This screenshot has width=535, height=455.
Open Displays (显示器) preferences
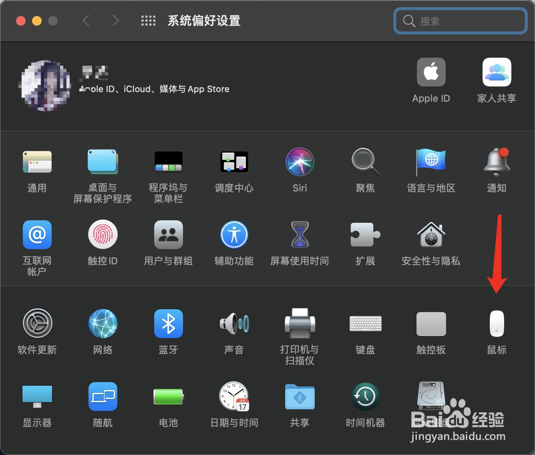click(37, 397)
